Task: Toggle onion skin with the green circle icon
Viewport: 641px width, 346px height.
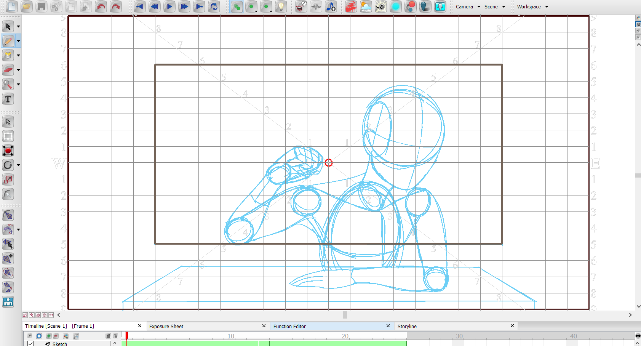Action: click(252, 6)
